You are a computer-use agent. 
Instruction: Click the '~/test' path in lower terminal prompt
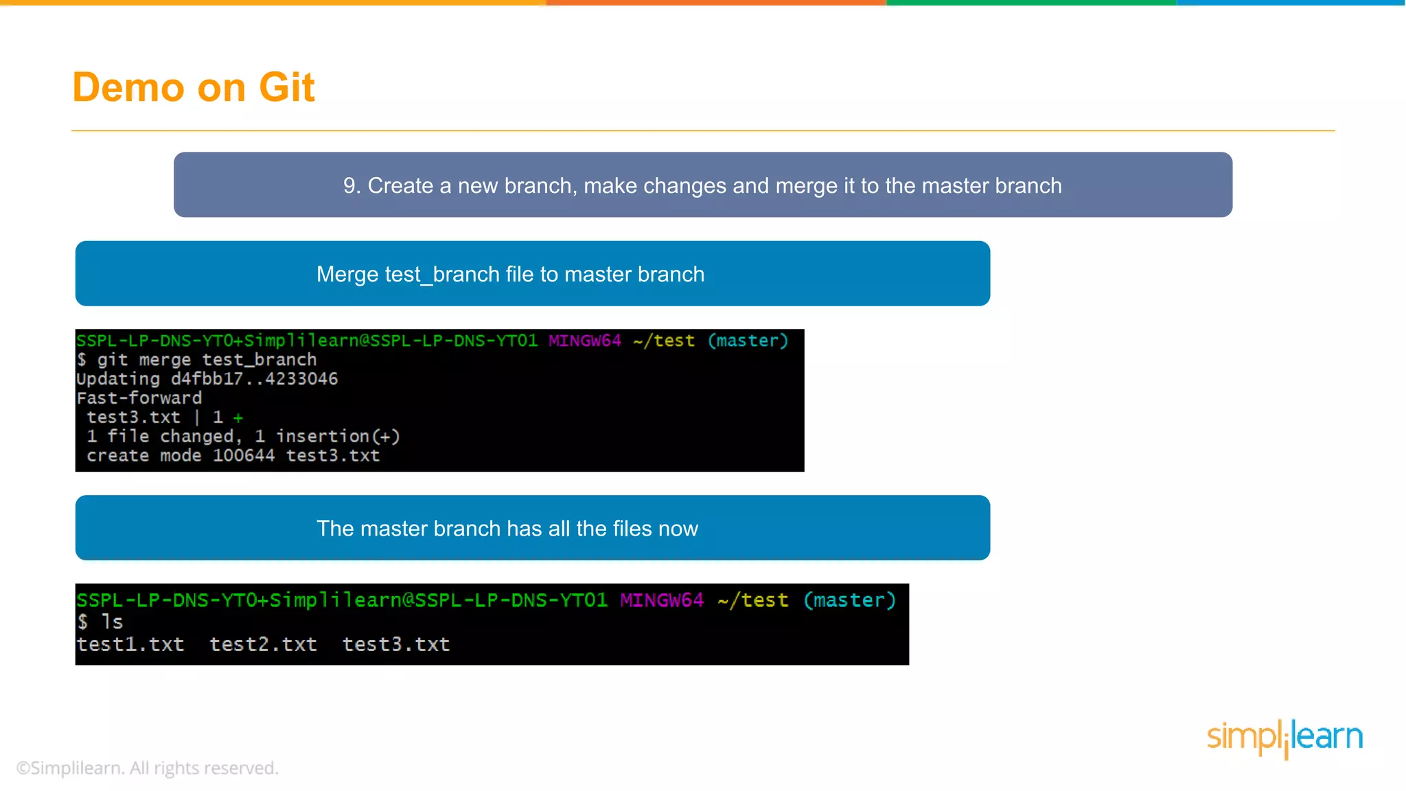tap(753, 600)
